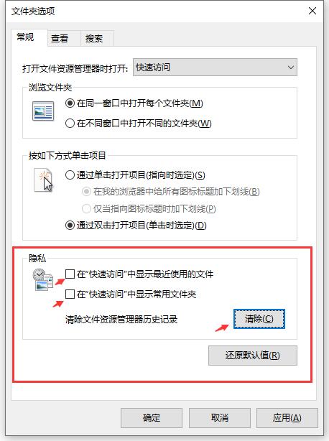Click the browse folders window icon
Screen dimensions: 329x441
(43, 111)
